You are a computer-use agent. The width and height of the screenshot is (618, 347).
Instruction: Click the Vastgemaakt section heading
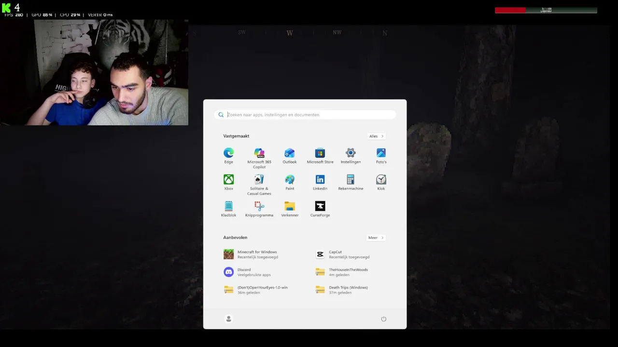[236, 136]
